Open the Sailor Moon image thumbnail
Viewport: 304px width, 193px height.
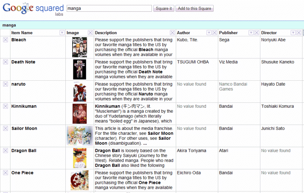click(x=80, y=136)
